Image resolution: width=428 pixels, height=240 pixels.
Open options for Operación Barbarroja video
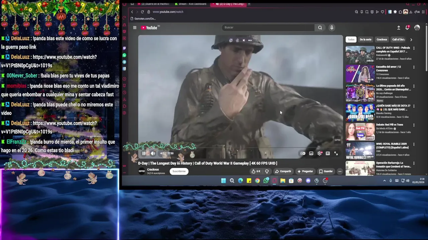click(x=414, y=163)
